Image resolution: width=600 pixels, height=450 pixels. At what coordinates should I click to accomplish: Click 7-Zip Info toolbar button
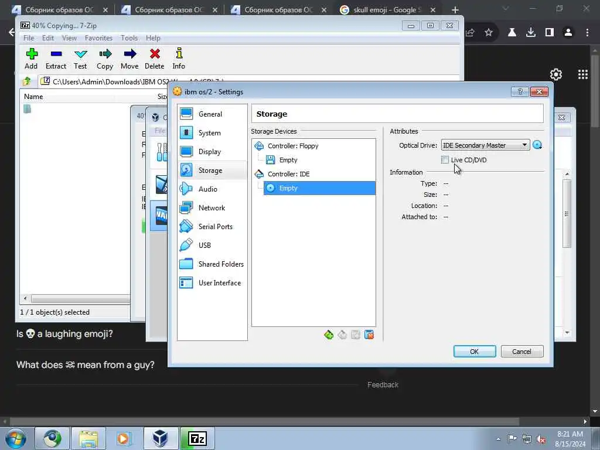(x=179, y=59)
